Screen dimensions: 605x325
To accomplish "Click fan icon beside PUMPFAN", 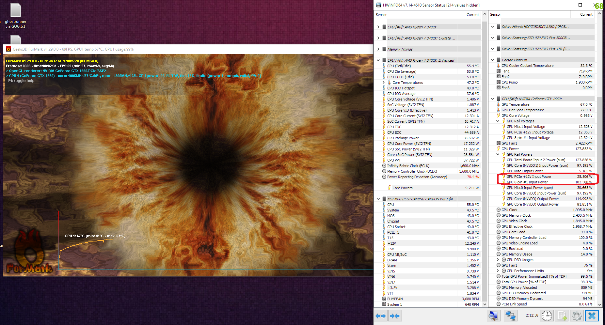I will click(x=384, y=299).
